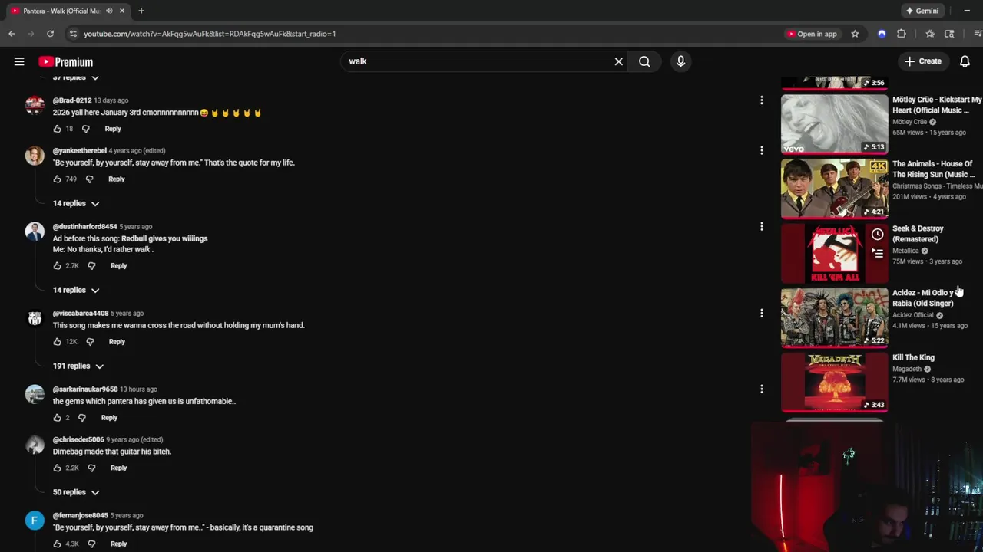Close the Pantera - Walk tab
The width and height of the screenshot is (983, 552).
click(x=121, y=11)
